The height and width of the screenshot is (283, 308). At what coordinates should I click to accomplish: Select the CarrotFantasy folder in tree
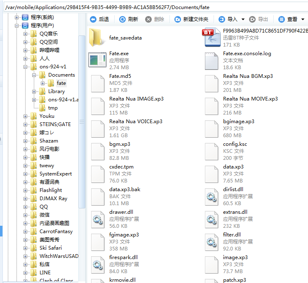(52, 232)
